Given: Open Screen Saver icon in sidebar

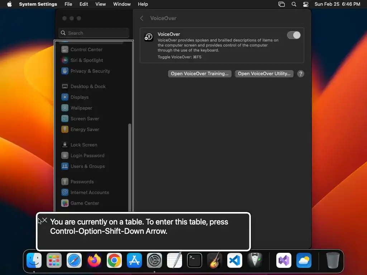Looking at the screenshot, I should pyautogui.click(x=65, y=119).
